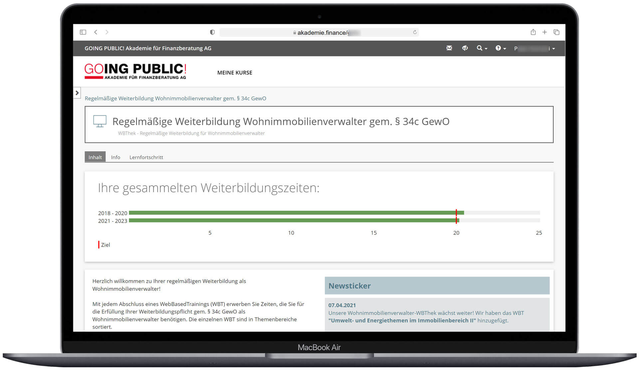
Task: Toggle the browser sidebar panel icon
Action: [x=83, y=32]
